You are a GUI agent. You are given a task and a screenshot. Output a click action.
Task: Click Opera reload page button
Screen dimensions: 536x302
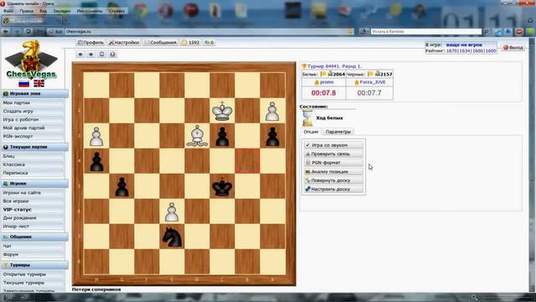tap(28, 32)
